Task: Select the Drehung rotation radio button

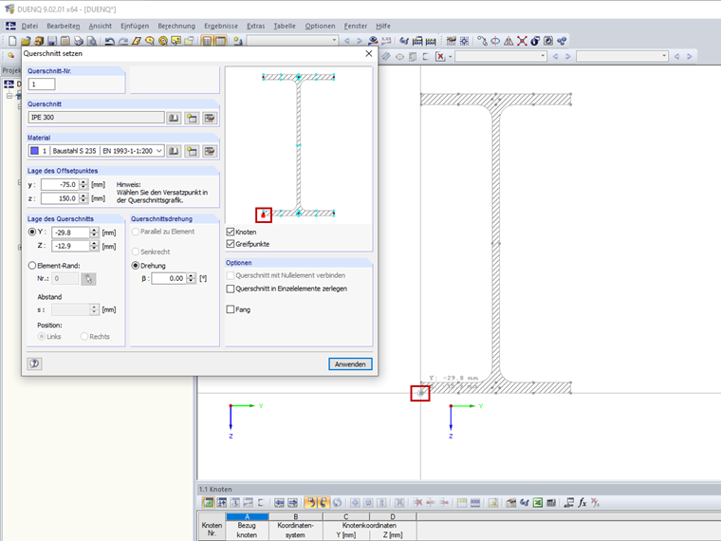Action: 135,266
